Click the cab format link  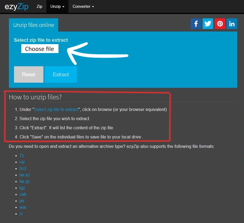23,194
